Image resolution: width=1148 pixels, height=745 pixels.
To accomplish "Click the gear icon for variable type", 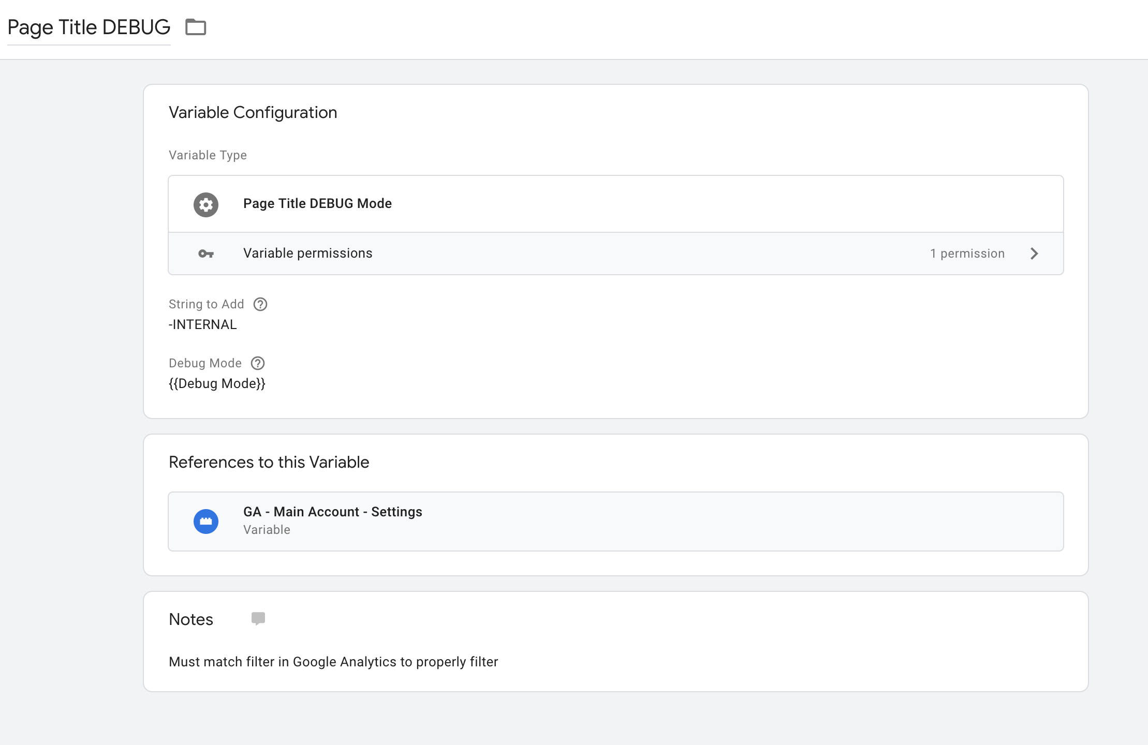I will [x=206, y=204].
